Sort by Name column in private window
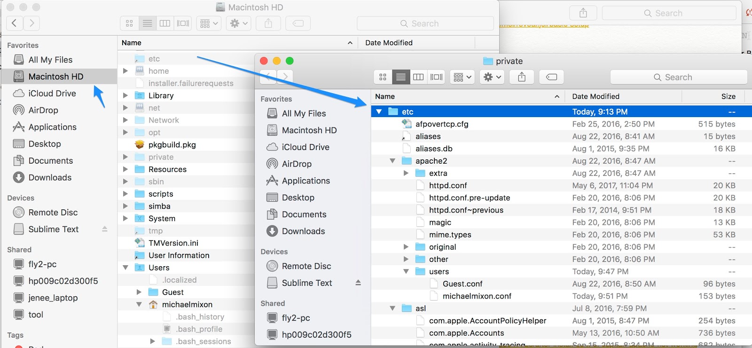 coord(468,96)
